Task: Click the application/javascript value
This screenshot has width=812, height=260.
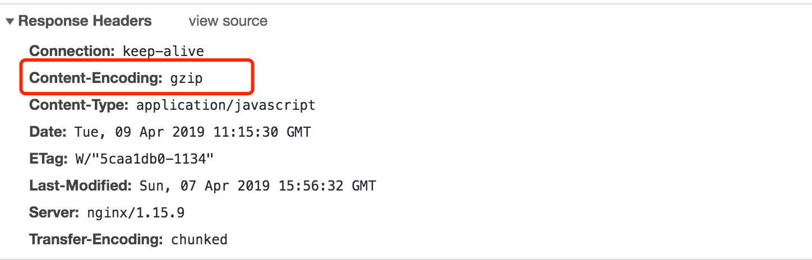Action: pyautogui.click(x=226, y=105)
